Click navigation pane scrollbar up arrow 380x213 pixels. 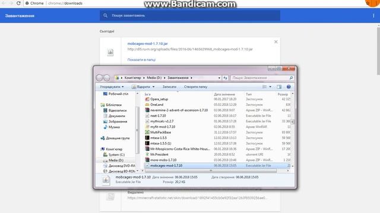coord(137,93)
